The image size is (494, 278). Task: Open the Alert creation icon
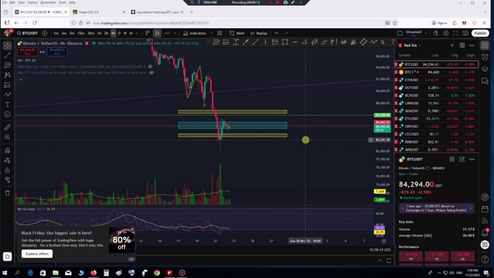[237, 33]
